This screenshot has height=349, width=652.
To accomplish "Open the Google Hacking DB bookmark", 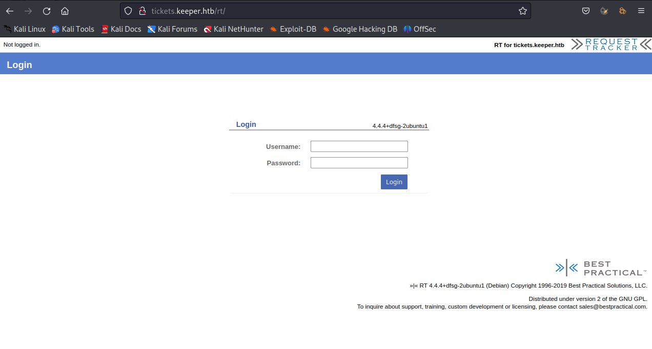I will tap(360, 29).
